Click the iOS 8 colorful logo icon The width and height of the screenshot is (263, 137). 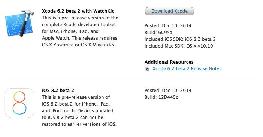(19, 103)
